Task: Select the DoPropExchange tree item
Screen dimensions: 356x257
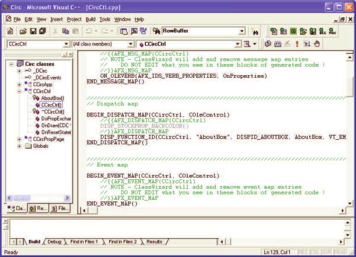Action: [56, 119]
